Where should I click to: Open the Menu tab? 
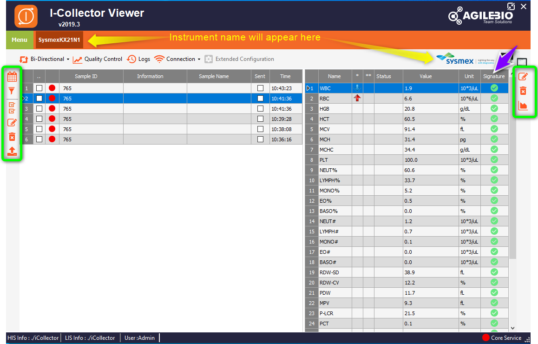click(x=20, y=40)
